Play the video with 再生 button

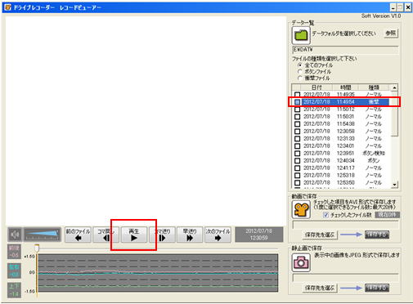coord(134,235)
